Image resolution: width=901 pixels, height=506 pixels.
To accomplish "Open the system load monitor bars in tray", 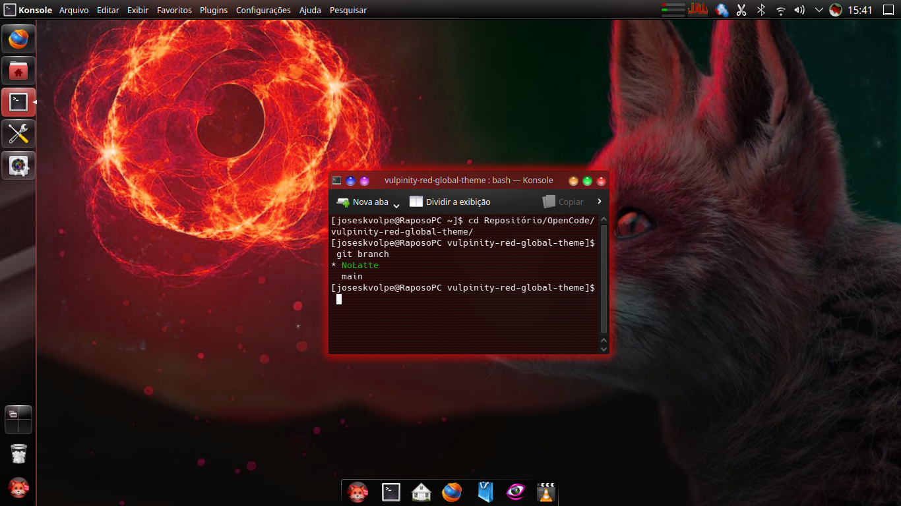I will pyautogui.click(x=673, y=10).
